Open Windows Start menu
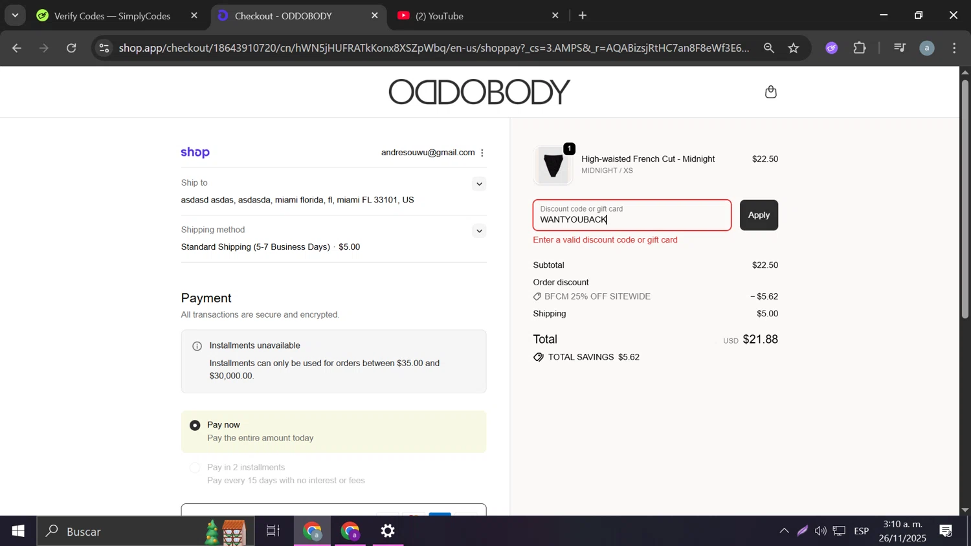Image resolution: width=971 pixels, height=546 pixels. tap(18, 531)
